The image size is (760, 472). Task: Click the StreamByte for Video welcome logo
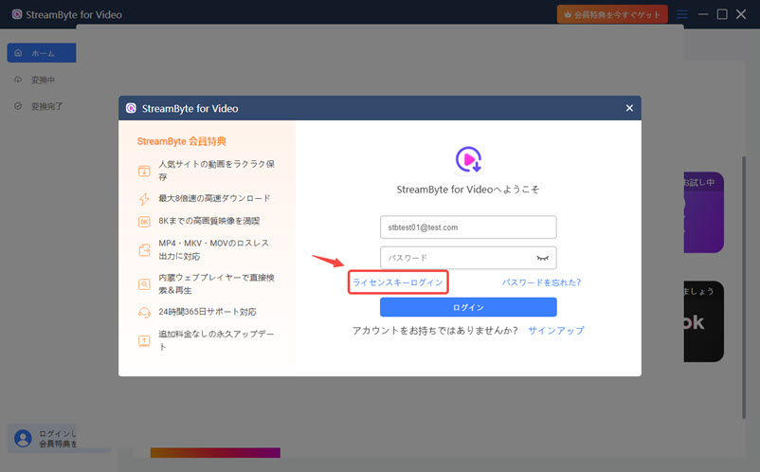(x=468, y=159)
